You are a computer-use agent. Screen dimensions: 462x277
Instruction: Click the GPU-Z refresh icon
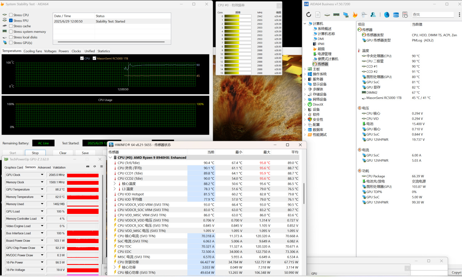click(95, 166)
